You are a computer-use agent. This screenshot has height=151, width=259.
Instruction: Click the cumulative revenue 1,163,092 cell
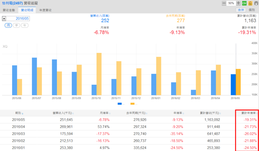tap(212, 120)
